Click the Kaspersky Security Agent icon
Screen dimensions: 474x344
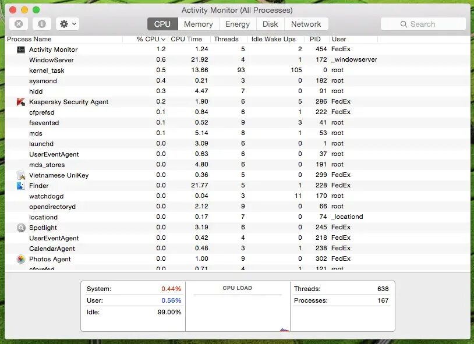(21, 102)
